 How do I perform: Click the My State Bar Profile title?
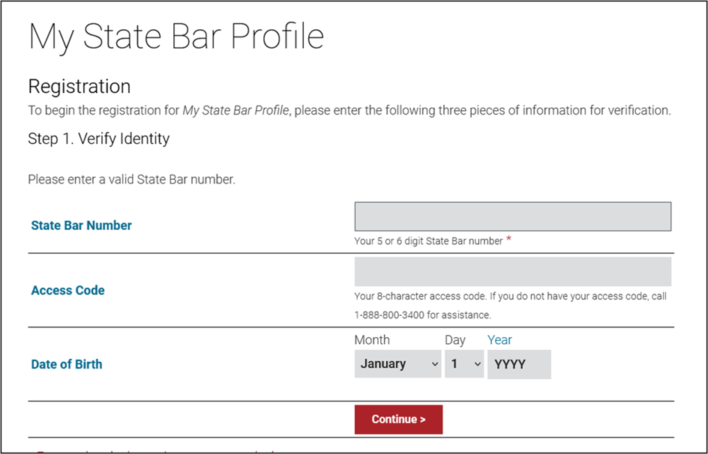(175, 35)
